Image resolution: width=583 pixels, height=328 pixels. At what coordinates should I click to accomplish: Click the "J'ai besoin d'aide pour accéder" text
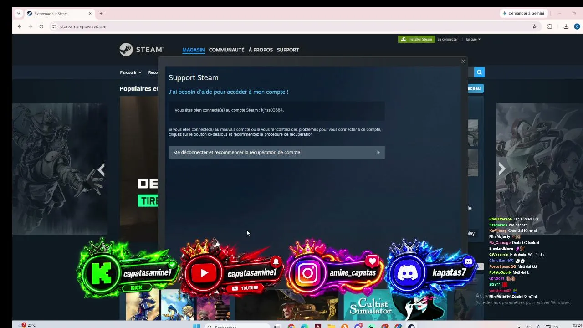[x=228, y=92]
